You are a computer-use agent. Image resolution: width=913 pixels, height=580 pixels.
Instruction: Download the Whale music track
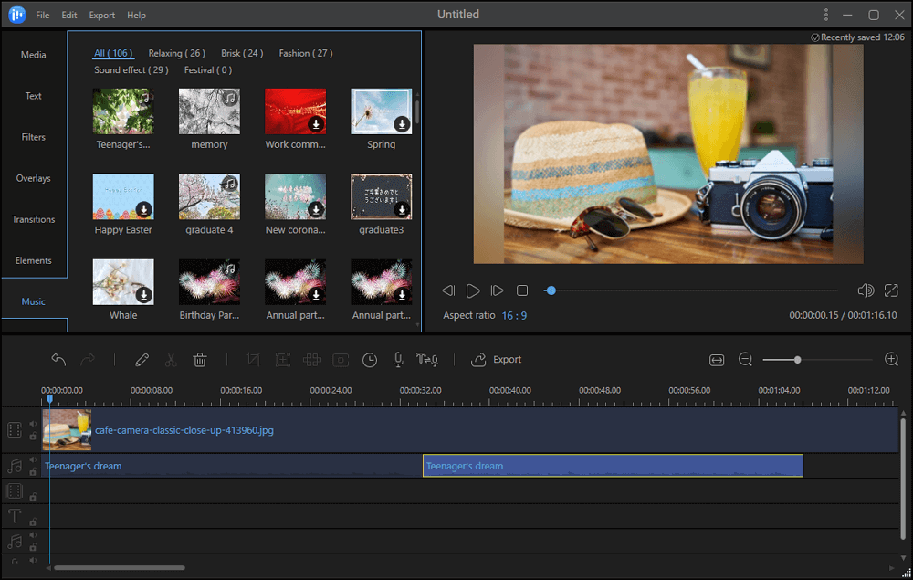[144, 296]
